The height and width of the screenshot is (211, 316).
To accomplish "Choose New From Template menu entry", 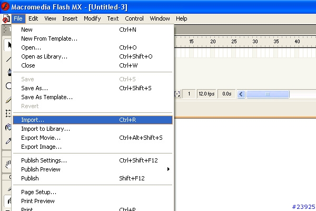I will click(x=93, y=39).
